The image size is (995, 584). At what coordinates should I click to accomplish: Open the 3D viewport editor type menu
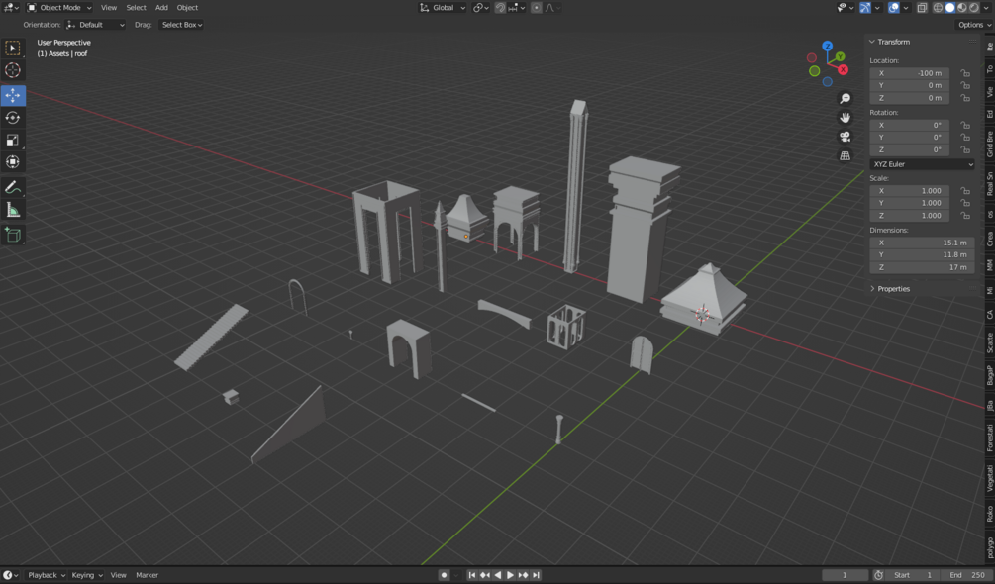pos(11,8)
